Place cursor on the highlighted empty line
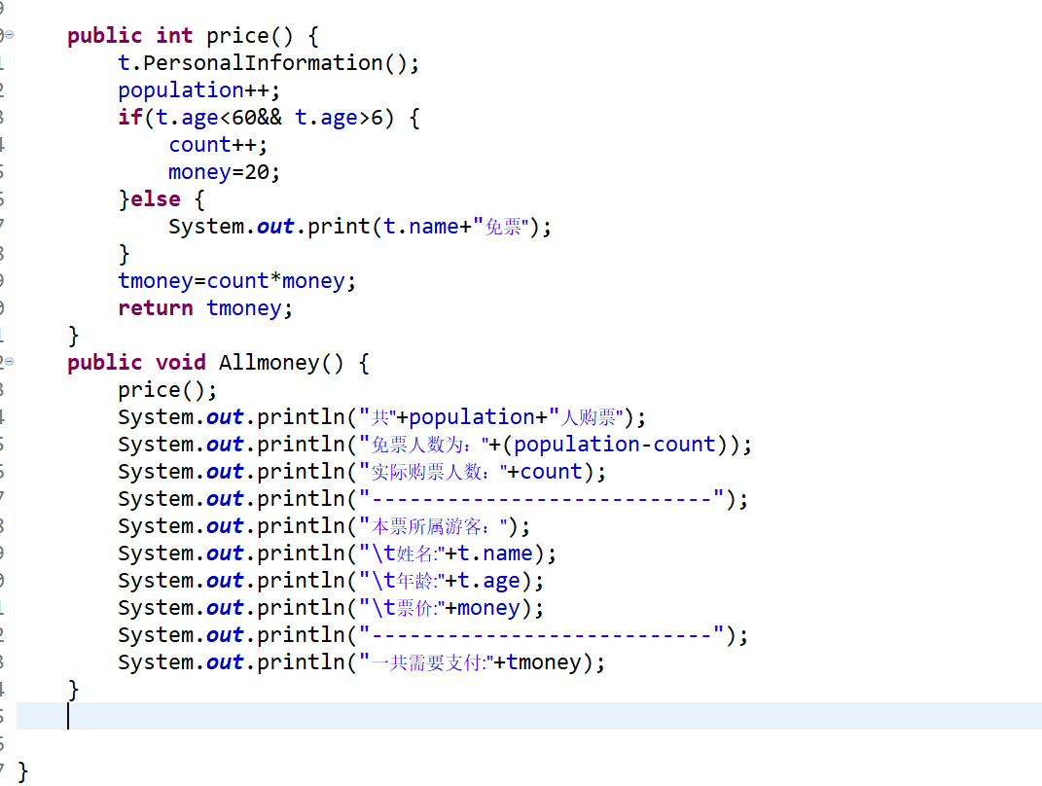Viewport: 1042px width, 786px height. coord(529,716)
